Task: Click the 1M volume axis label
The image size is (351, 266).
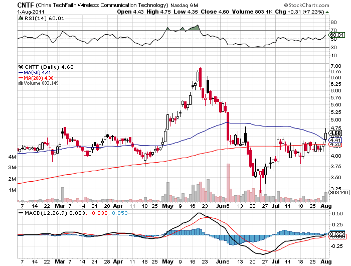Action: (x=13, y=190)
